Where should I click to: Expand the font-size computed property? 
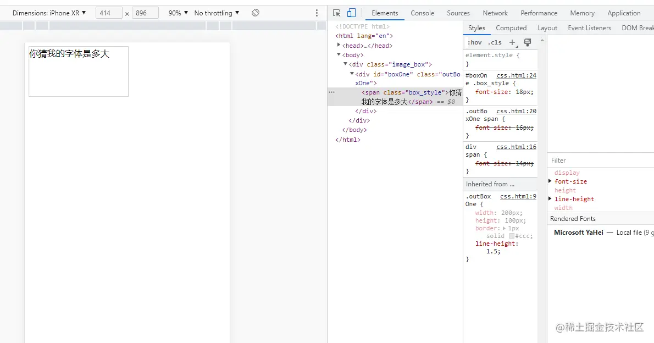pyautogui.click(x=550, y=181)
